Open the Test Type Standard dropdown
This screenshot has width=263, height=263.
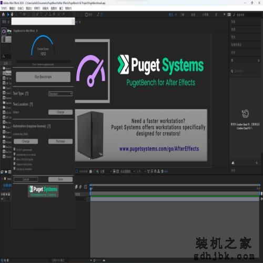tap(60, 94)
